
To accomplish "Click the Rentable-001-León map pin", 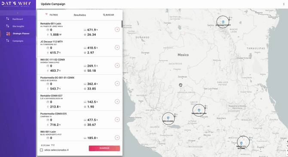I will [199, 110].
